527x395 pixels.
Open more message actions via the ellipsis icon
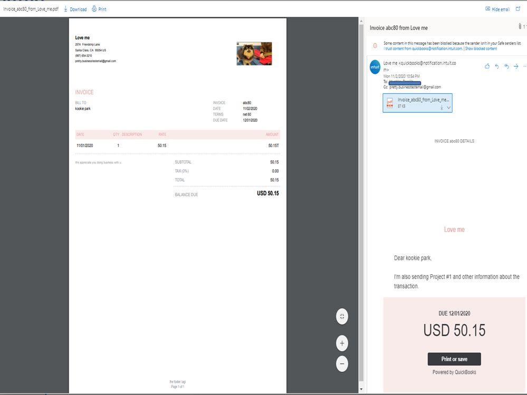524,66
